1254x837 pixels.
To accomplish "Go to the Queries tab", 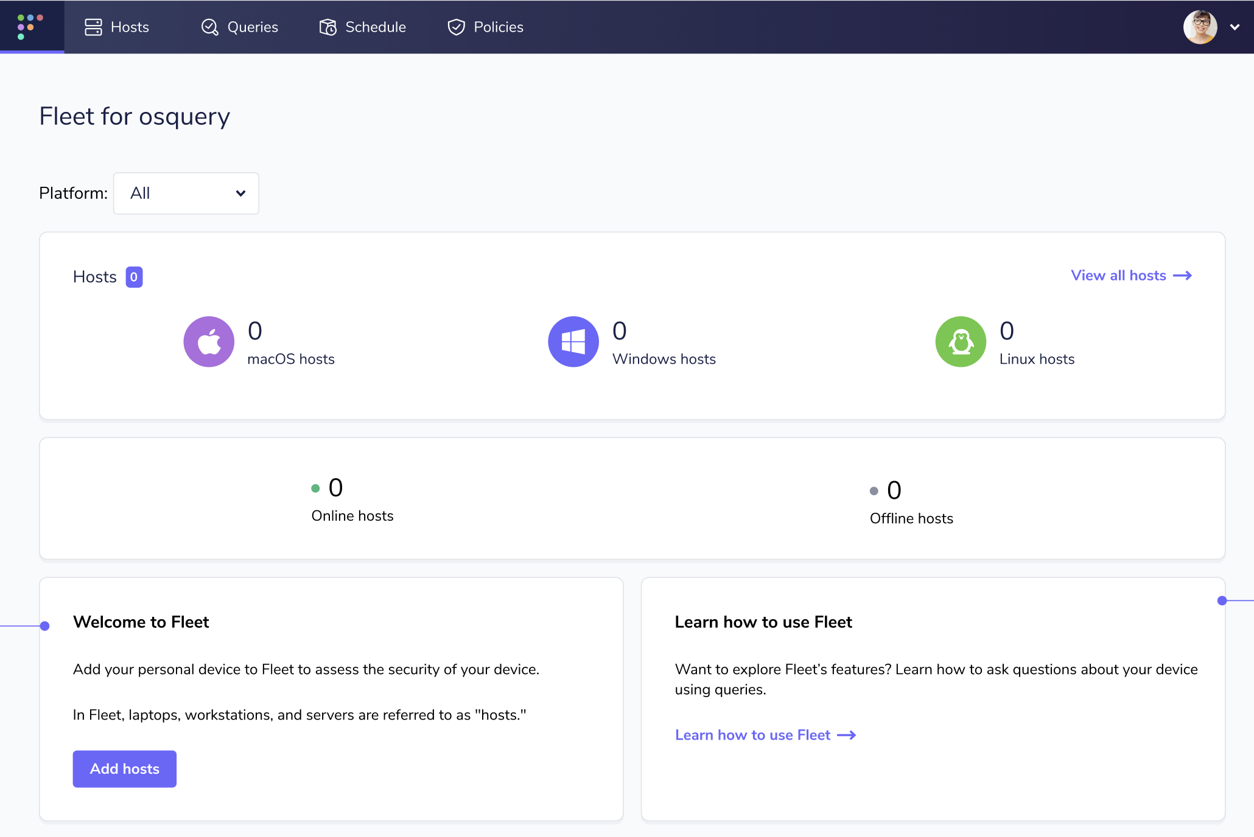I will (x=252, y=27).
